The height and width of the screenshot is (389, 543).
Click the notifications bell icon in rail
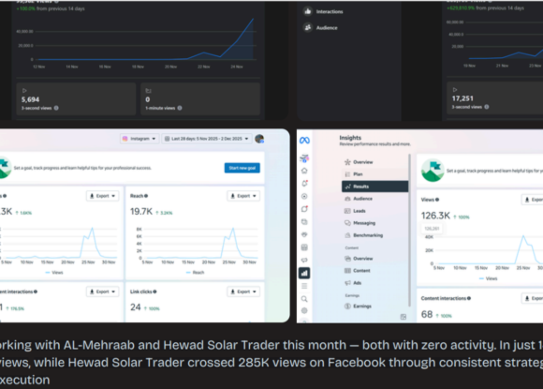pos(304,184)
